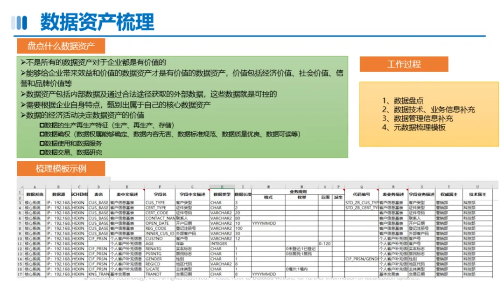Click step 4、元数据梳理模板
This screenshot has height=282, width=504.
pyautogui.click(x=413, y=127)
